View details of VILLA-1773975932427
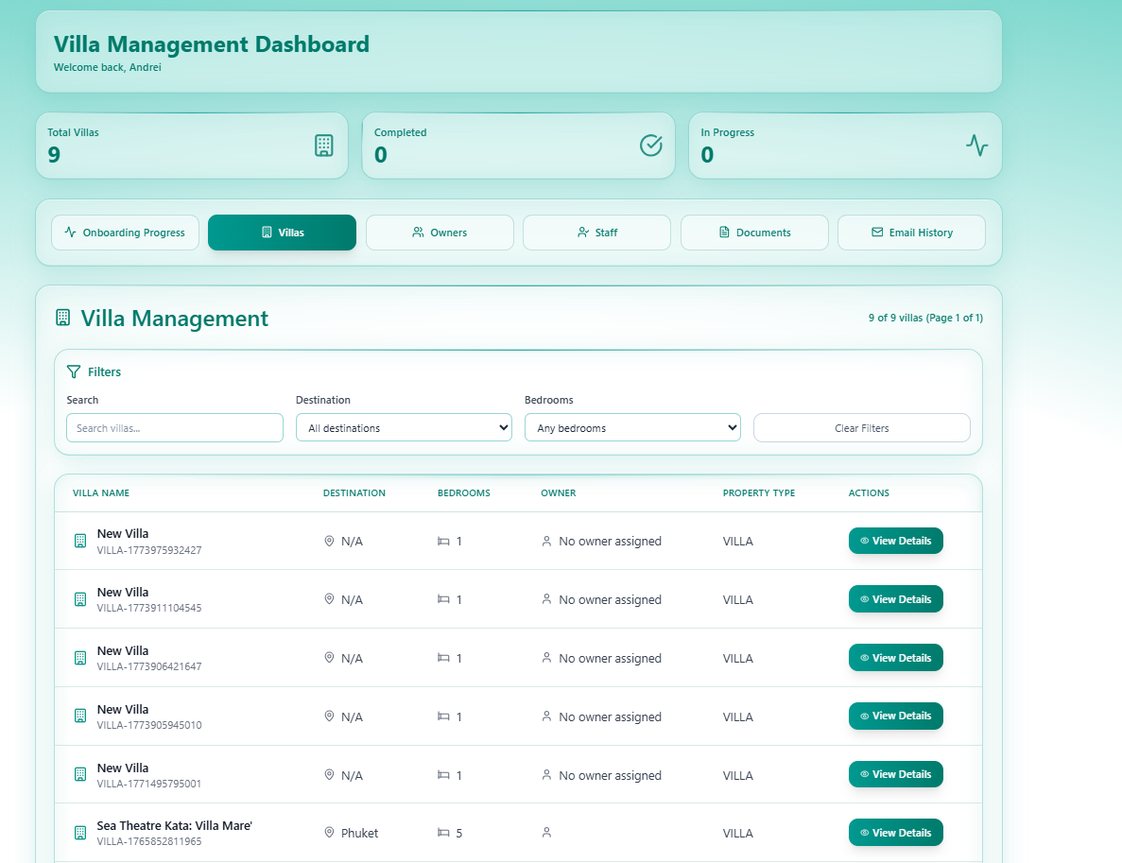The width and height of the screenshot is (1122, 863). [896, 541]
